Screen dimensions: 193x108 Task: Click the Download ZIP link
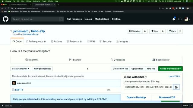(167, 97)
